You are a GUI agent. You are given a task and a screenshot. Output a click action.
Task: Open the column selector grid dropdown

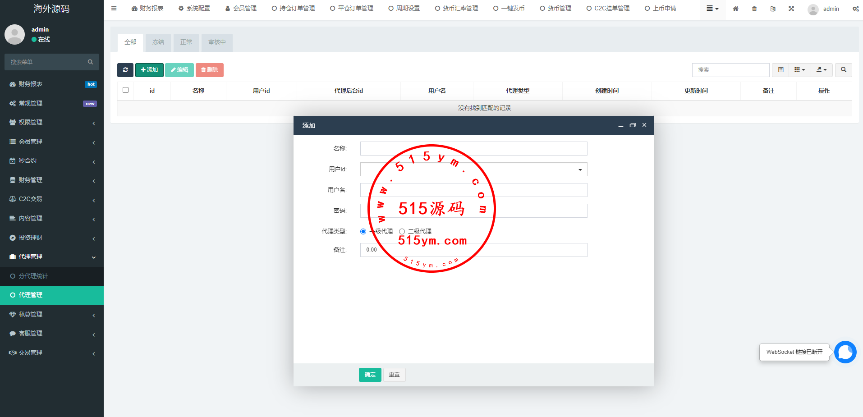(x=799, y=70)
